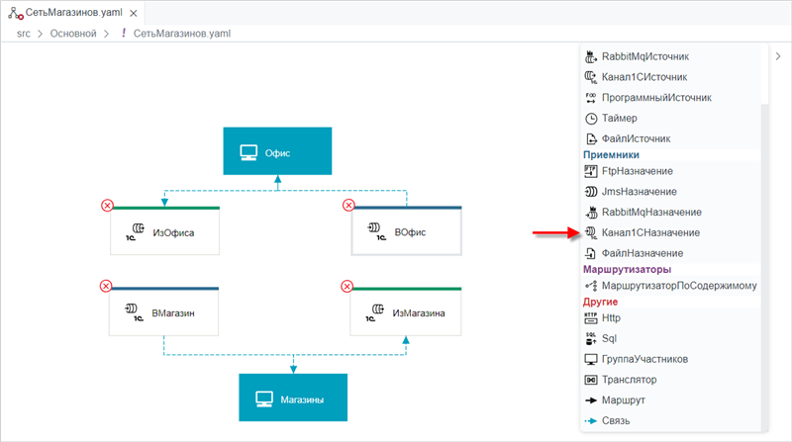Select the Таймер clock icon
This screenshot has width=792, height=442.
590,119
